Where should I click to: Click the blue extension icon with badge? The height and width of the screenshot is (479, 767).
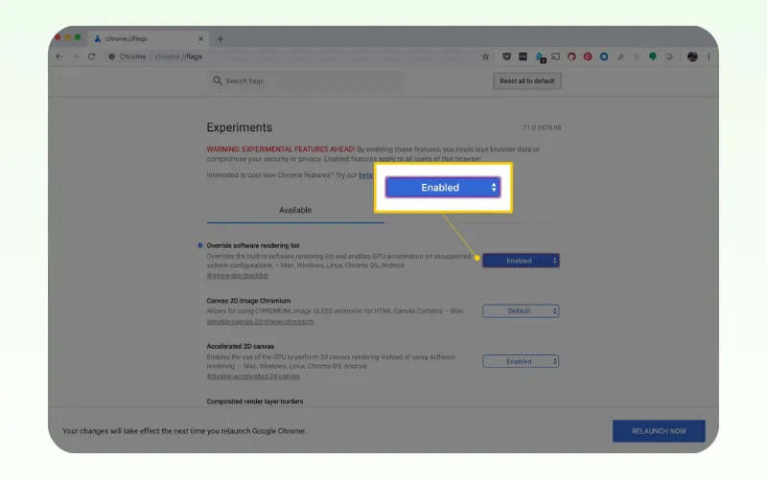point(540,57)
